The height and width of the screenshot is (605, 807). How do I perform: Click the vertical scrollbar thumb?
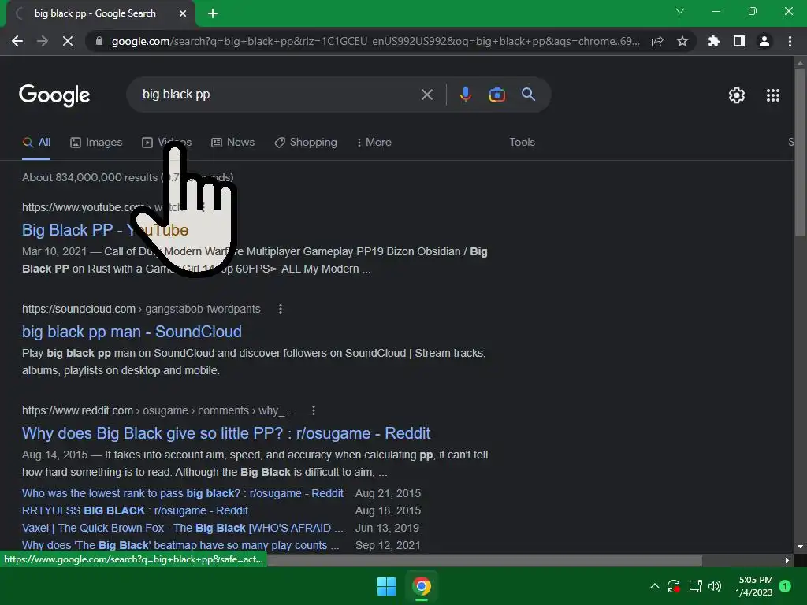[800, 152]
